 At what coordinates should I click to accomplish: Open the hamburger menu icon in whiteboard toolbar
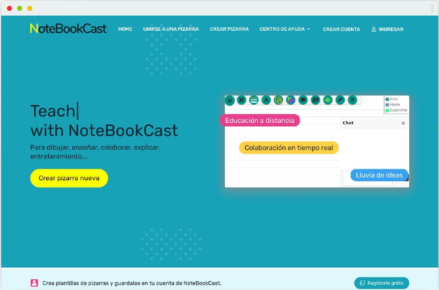pyautogui.click(x=230, y=100)
